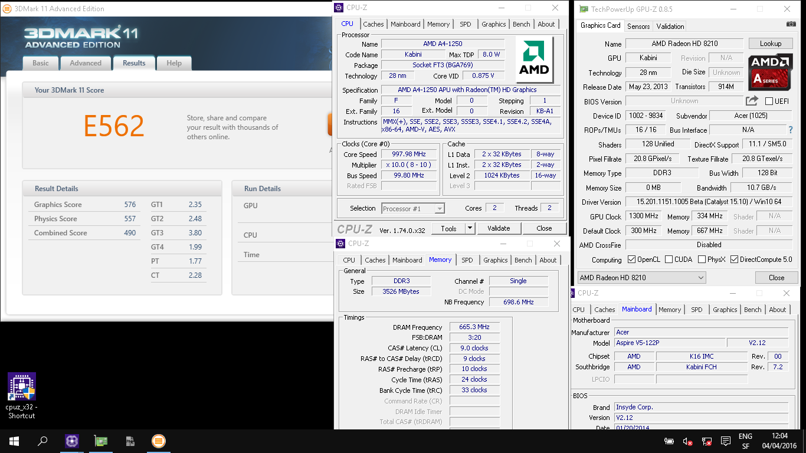This screenshot has height=453, width=806.
Task: Open Caches tab in the top CPU-Z window
Action: pyautogui.click(x=373, y=24)
